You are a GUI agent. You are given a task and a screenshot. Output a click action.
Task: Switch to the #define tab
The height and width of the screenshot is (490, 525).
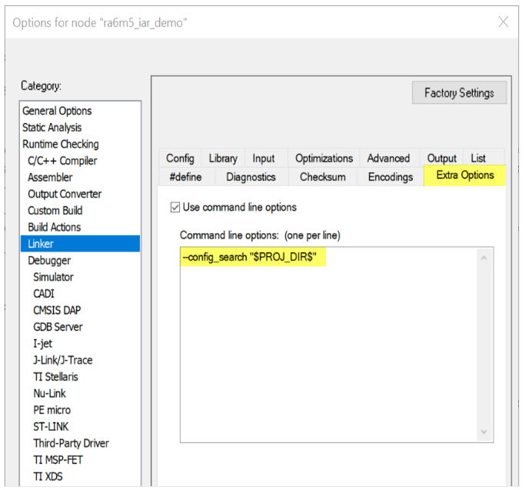185,177
